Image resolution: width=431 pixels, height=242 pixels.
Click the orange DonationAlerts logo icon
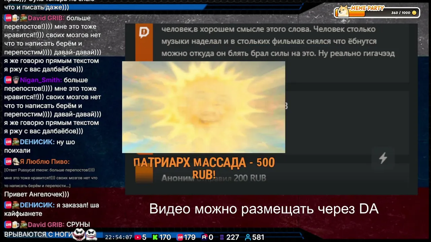(x=144, y=32)
